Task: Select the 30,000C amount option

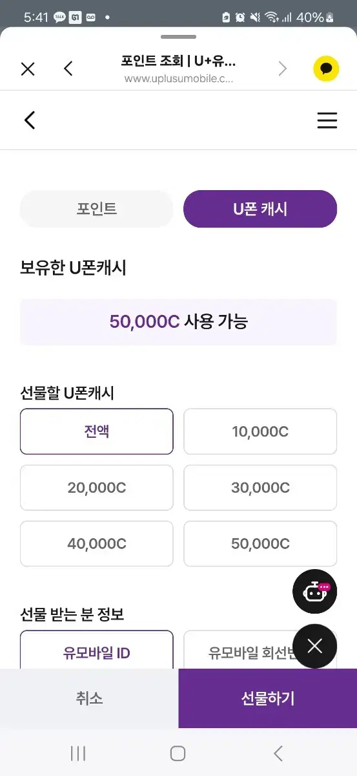Action: pyautogui.click(x=260, y=488)
